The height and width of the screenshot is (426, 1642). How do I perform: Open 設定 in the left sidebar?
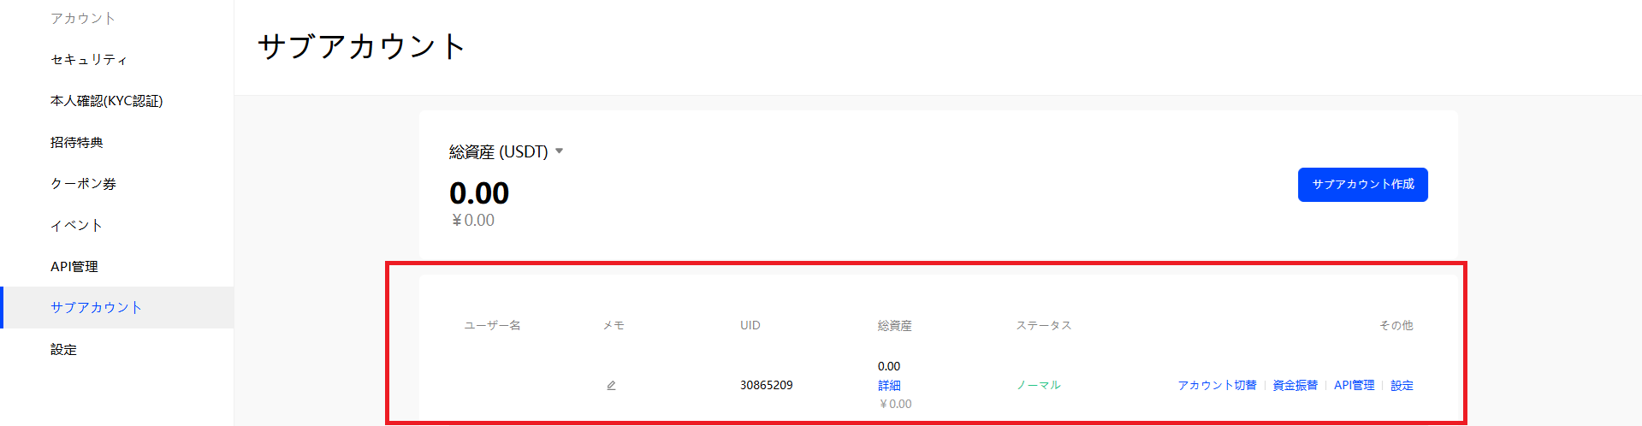click(x=63, y=350)
